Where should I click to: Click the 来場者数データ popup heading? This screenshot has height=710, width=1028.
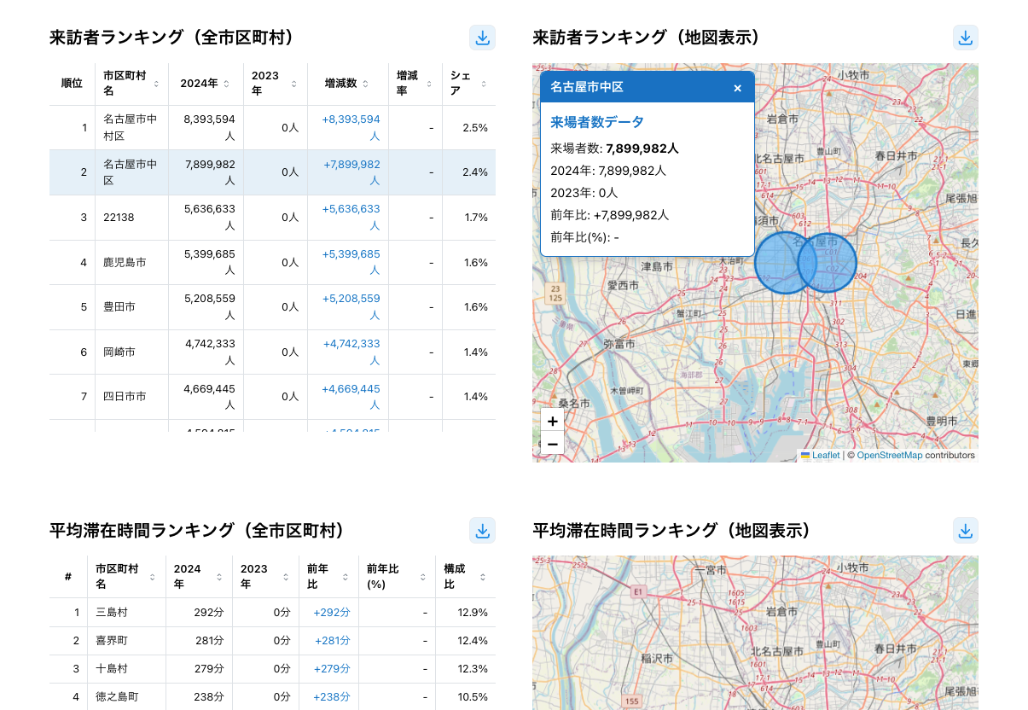(x=597, y=122)
